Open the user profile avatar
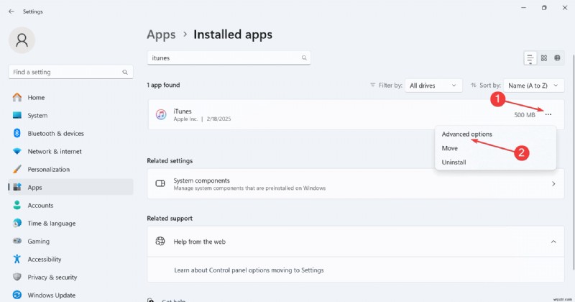575x302 pixels. click(x=22, y=40)
